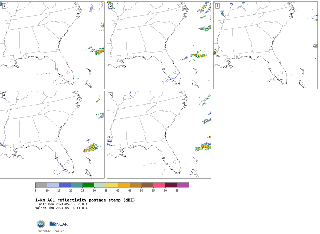The height and width of the screenshot is (234, 320).
Task: Click the 1-km AGL reflectivity title
Action: tap(85, 200)
